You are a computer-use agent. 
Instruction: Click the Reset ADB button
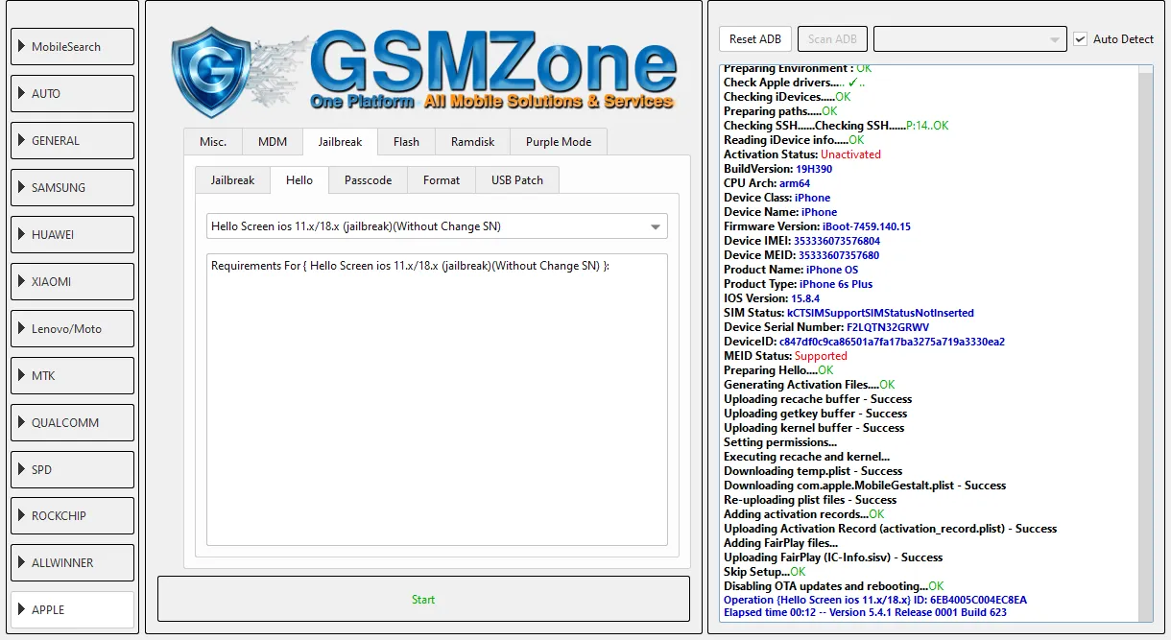(x=755, y=39)
